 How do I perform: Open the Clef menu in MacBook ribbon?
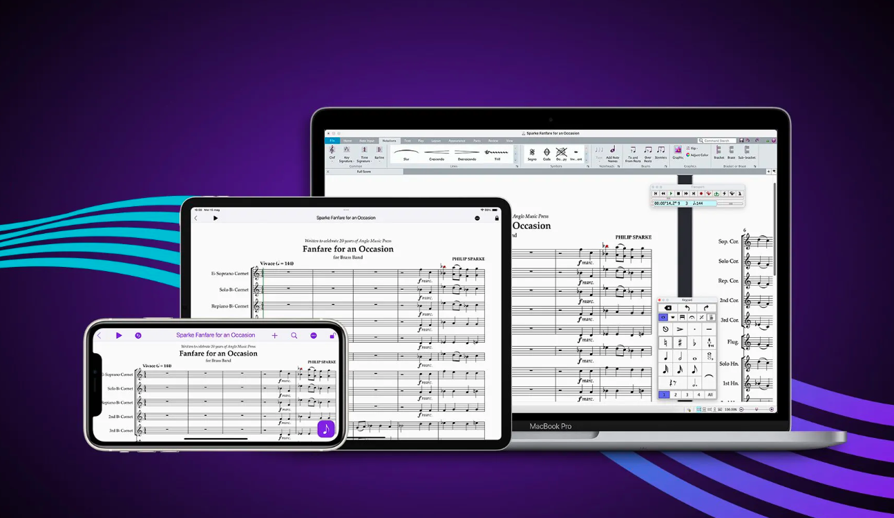[x=332, y=152]
